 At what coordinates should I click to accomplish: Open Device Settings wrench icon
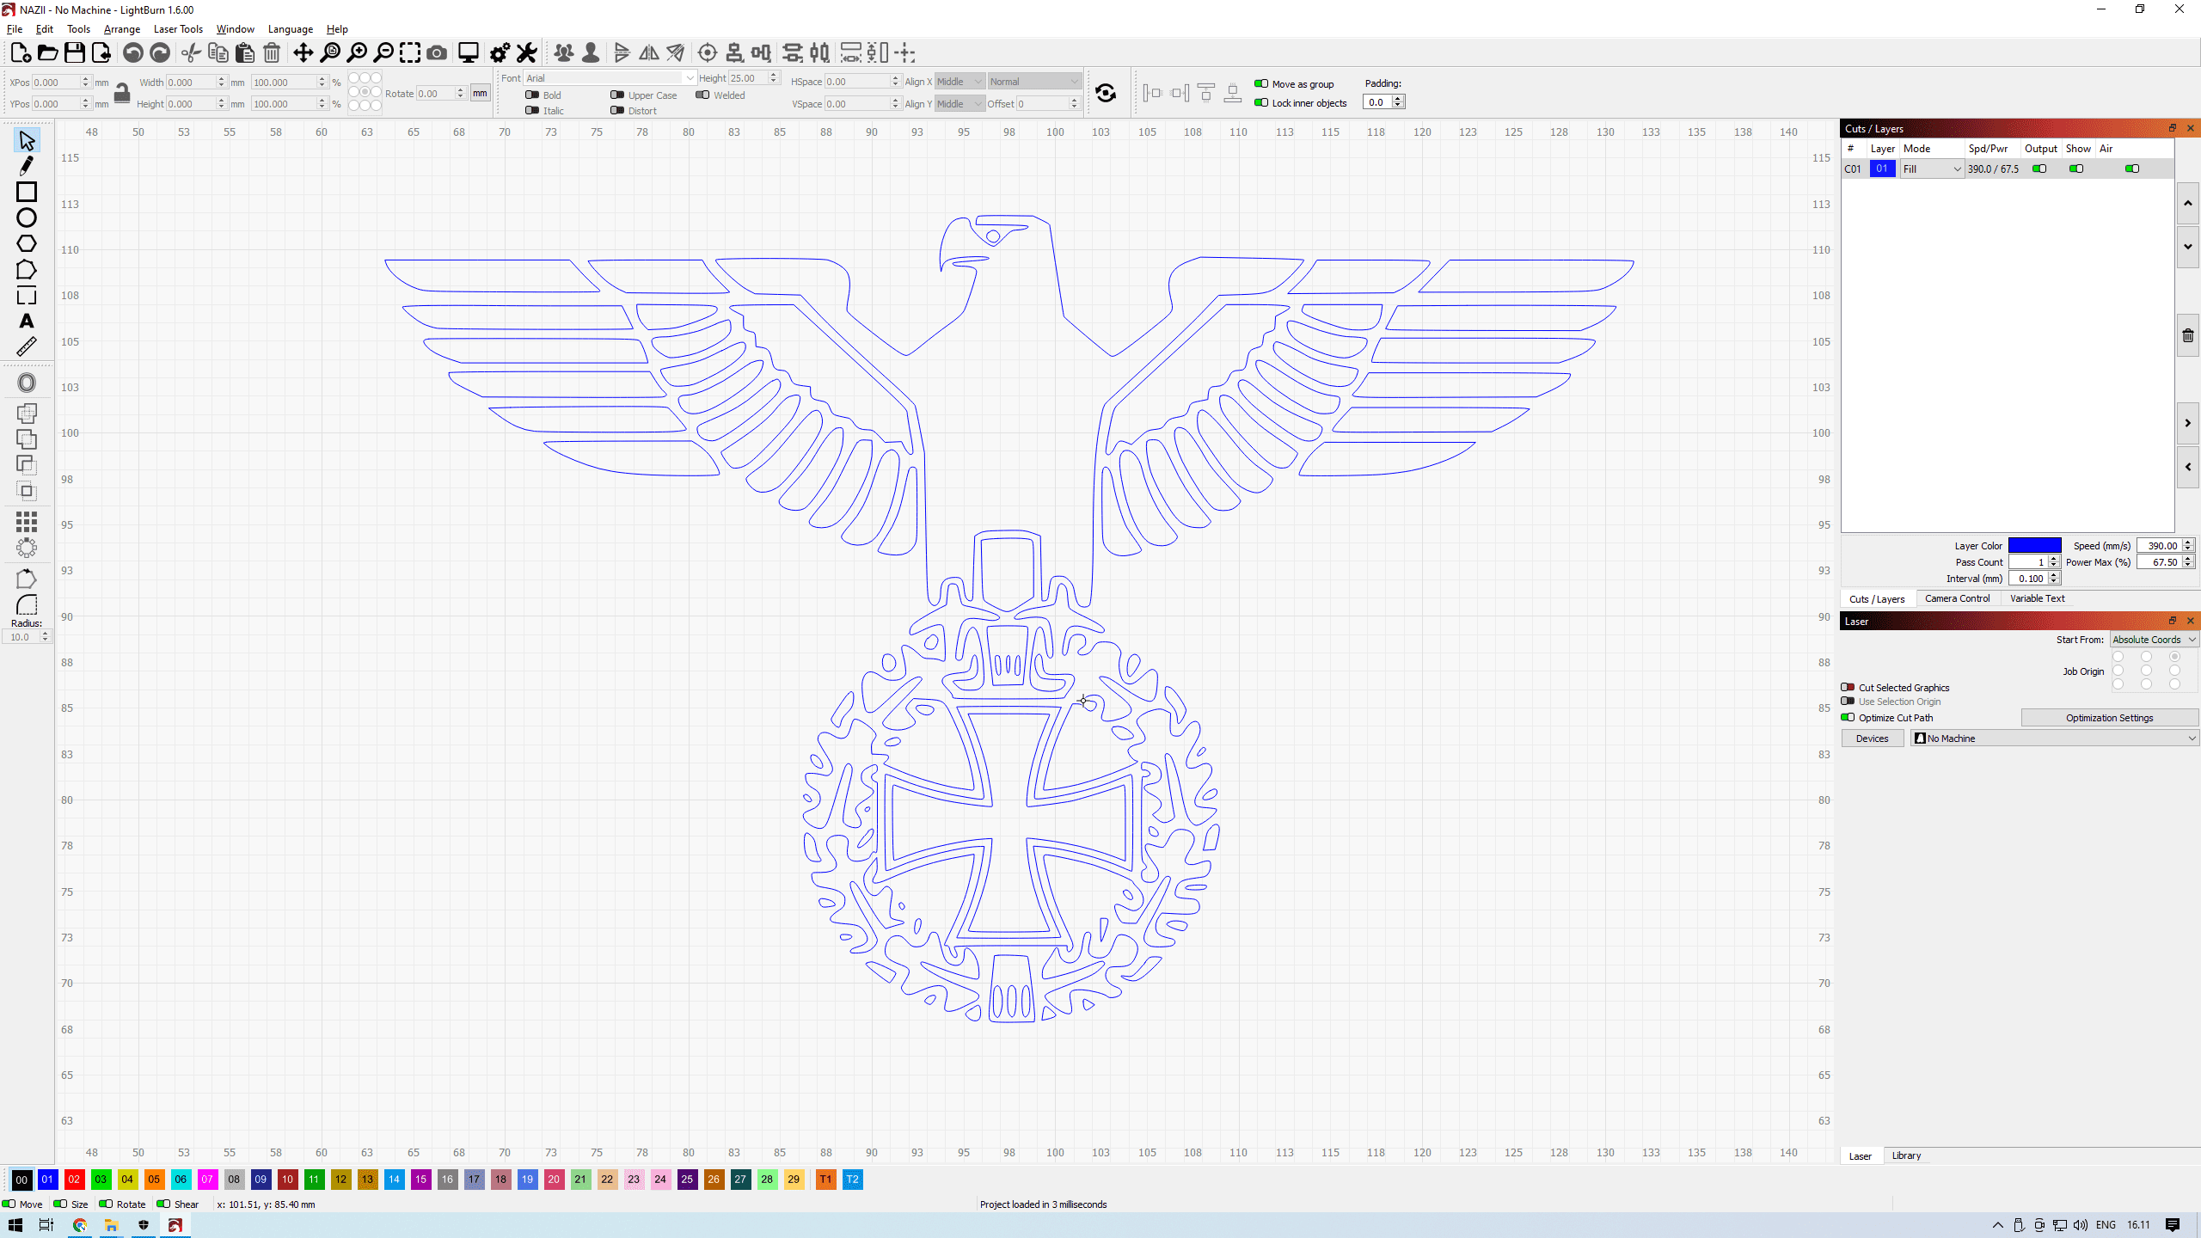pyautogui.click(x=527, y=53)
